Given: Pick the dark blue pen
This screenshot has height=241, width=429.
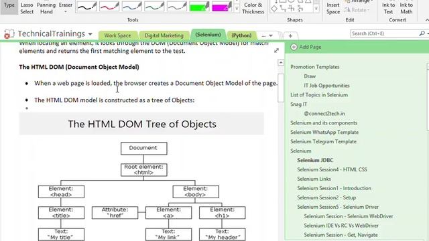Looking at the screenshot, I should 131,6.
